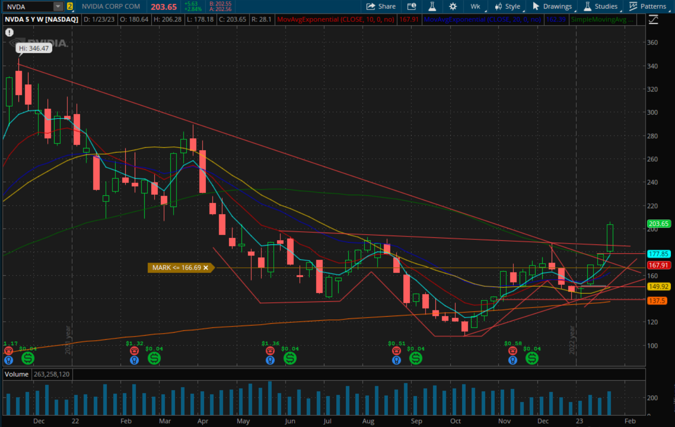675x427 pixels.
Task: Open the flask OnDemand/backtest icon
Action: [432, 6]
